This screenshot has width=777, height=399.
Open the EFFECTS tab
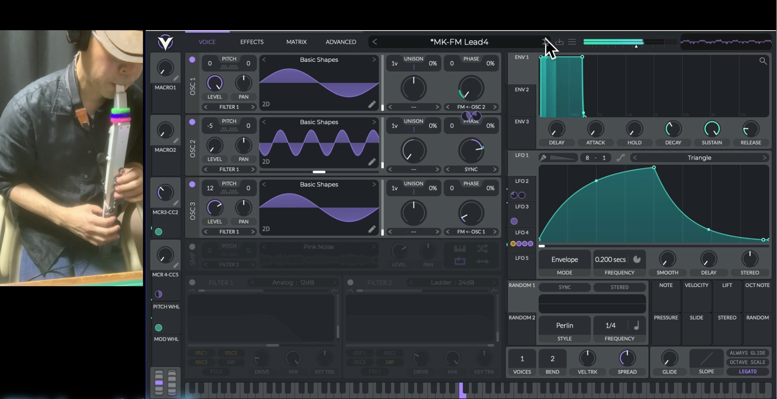251,41
